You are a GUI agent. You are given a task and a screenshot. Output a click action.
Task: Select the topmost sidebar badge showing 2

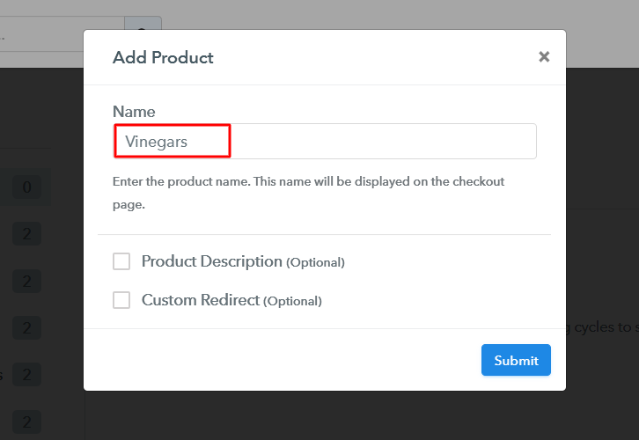coord(27,233)
